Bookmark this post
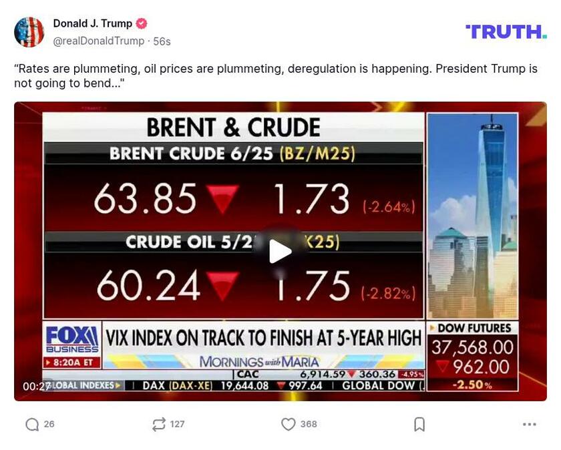Image resolution: width=561 pixels, height=450 pixels. 419,424
